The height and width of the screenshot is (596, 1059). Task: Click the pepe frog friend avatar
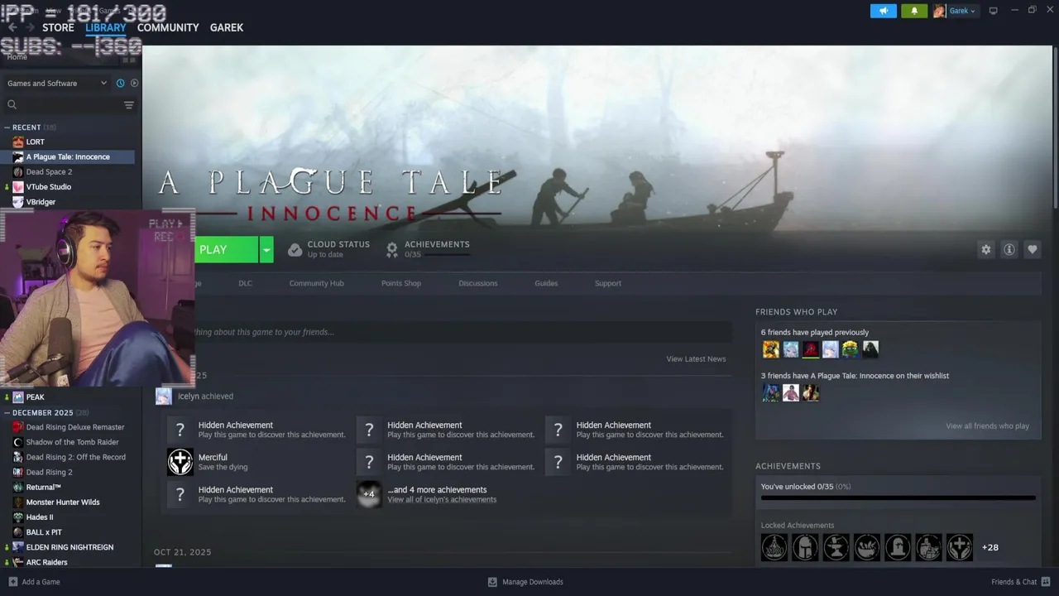(x=850, y=349)
